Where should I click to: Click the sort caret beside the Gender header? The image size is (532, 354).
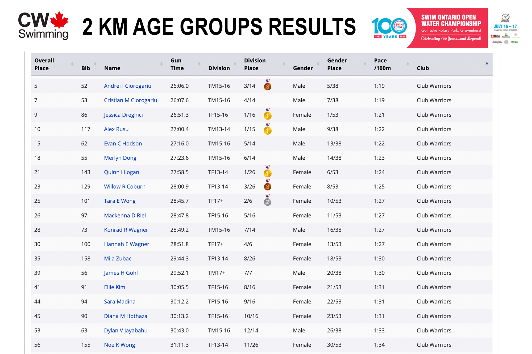click(318, 64)
